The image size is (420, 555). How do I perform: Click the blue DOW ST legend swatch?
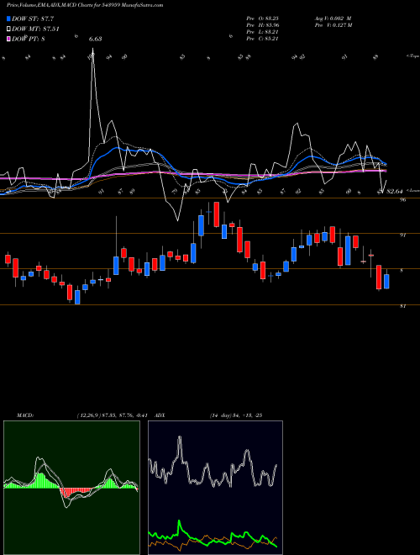[x=9, y=18]
